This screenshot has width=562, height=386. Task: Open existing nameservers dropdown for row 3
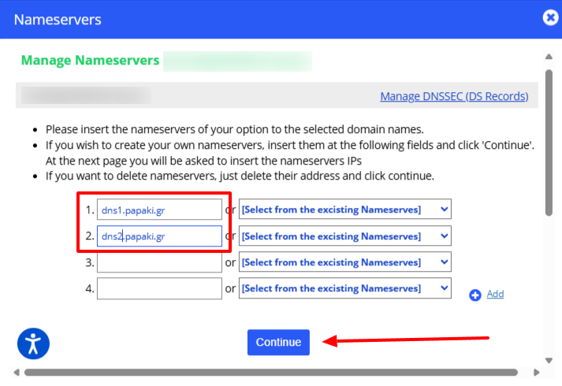344,262
